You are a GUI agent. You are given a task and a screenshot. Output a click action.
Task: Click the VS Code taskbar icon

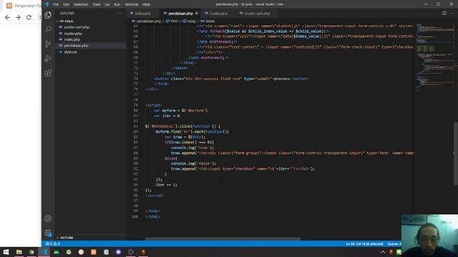pos(44,252)
